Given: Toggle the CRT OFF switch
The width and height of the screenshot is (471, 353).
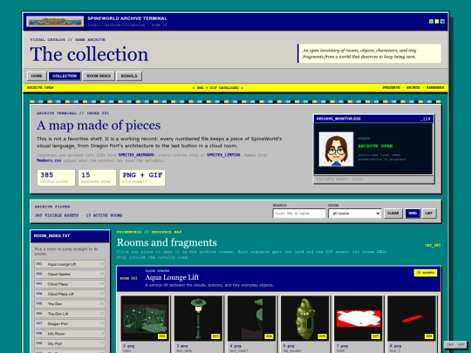Looking at the screenshot, I should pyautogui.click(x=455, y=344).
